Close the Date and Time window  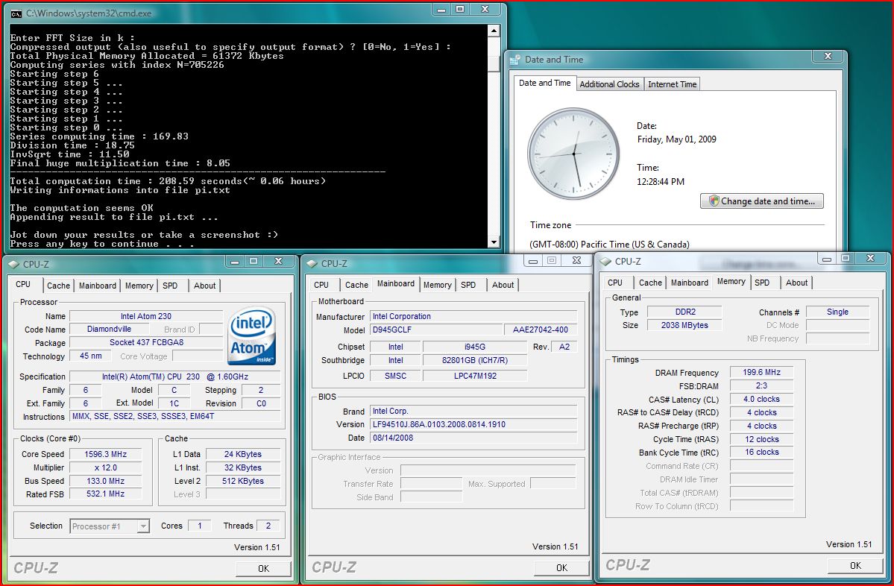click(828, 56)
